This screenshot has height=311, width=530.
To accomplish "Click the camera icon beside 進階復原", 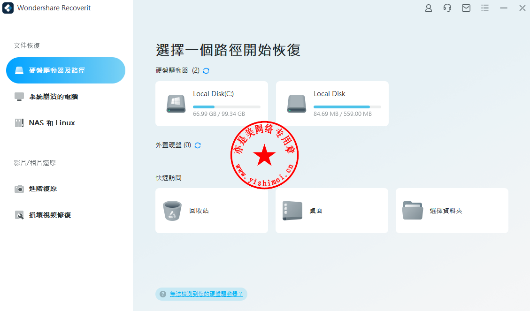I will [19, 189].
